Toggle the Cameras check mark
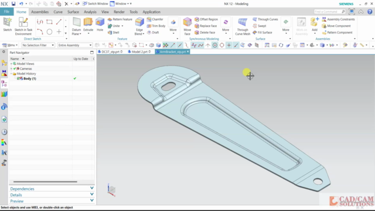Screen dimensions: 375x211 point(15,69)
